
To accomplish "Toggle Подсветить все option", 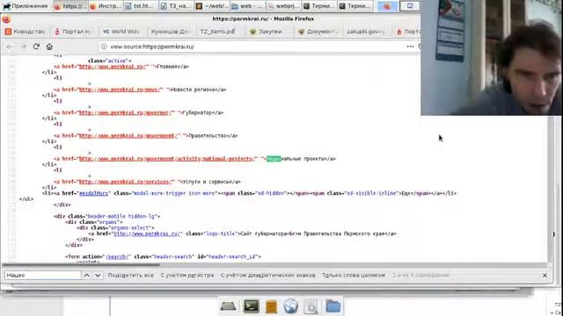I will pyautogui.click(x=131, y=275).
